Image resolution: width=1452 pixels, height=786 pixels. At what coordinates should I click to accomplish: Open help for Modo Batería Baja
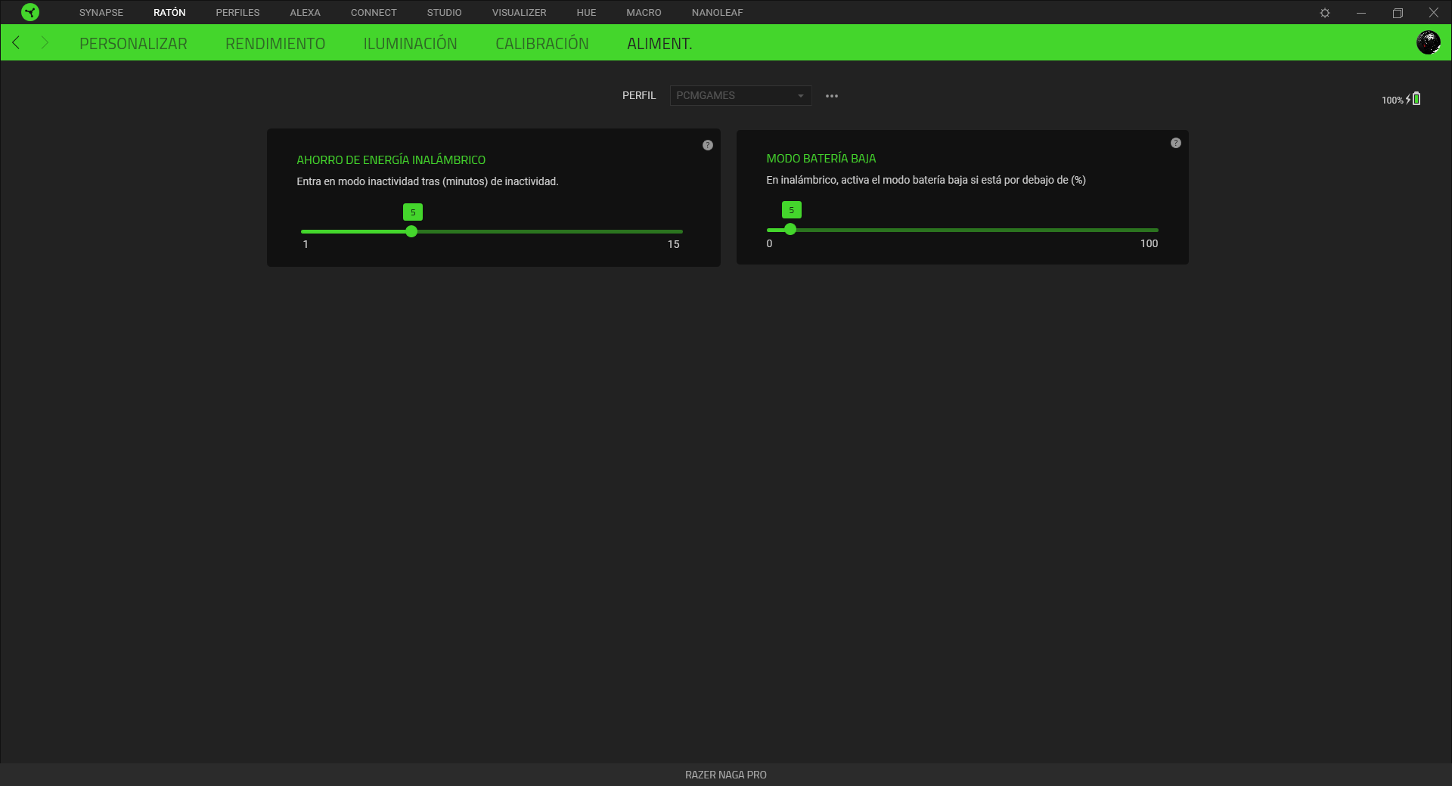click(x=1175, y=142)
